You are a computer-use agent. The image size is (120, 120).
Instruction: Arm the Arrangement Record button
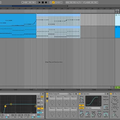coord(46,2)
